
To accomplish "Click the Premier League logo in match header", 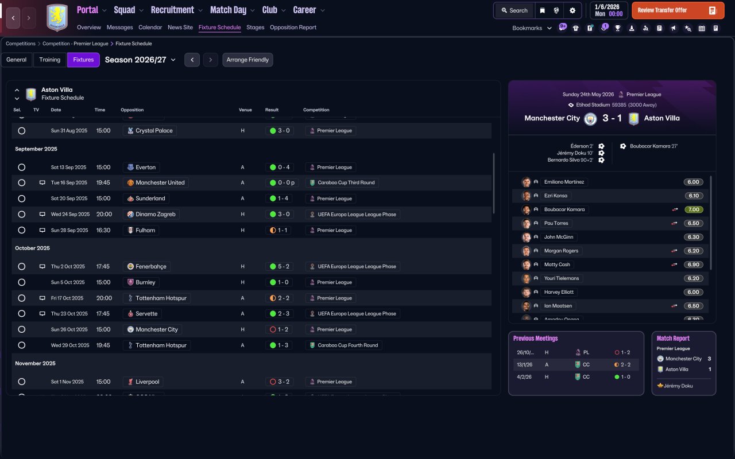I will pyautogui.click(x=621, y=94).
